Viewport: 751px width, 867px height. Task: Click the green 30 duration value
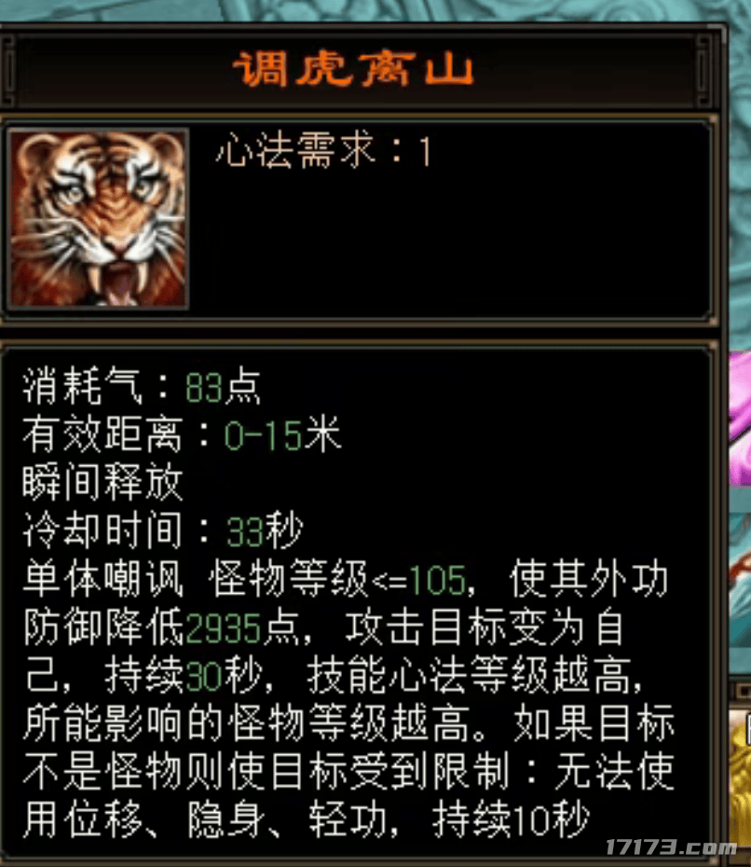click(204, 677)
